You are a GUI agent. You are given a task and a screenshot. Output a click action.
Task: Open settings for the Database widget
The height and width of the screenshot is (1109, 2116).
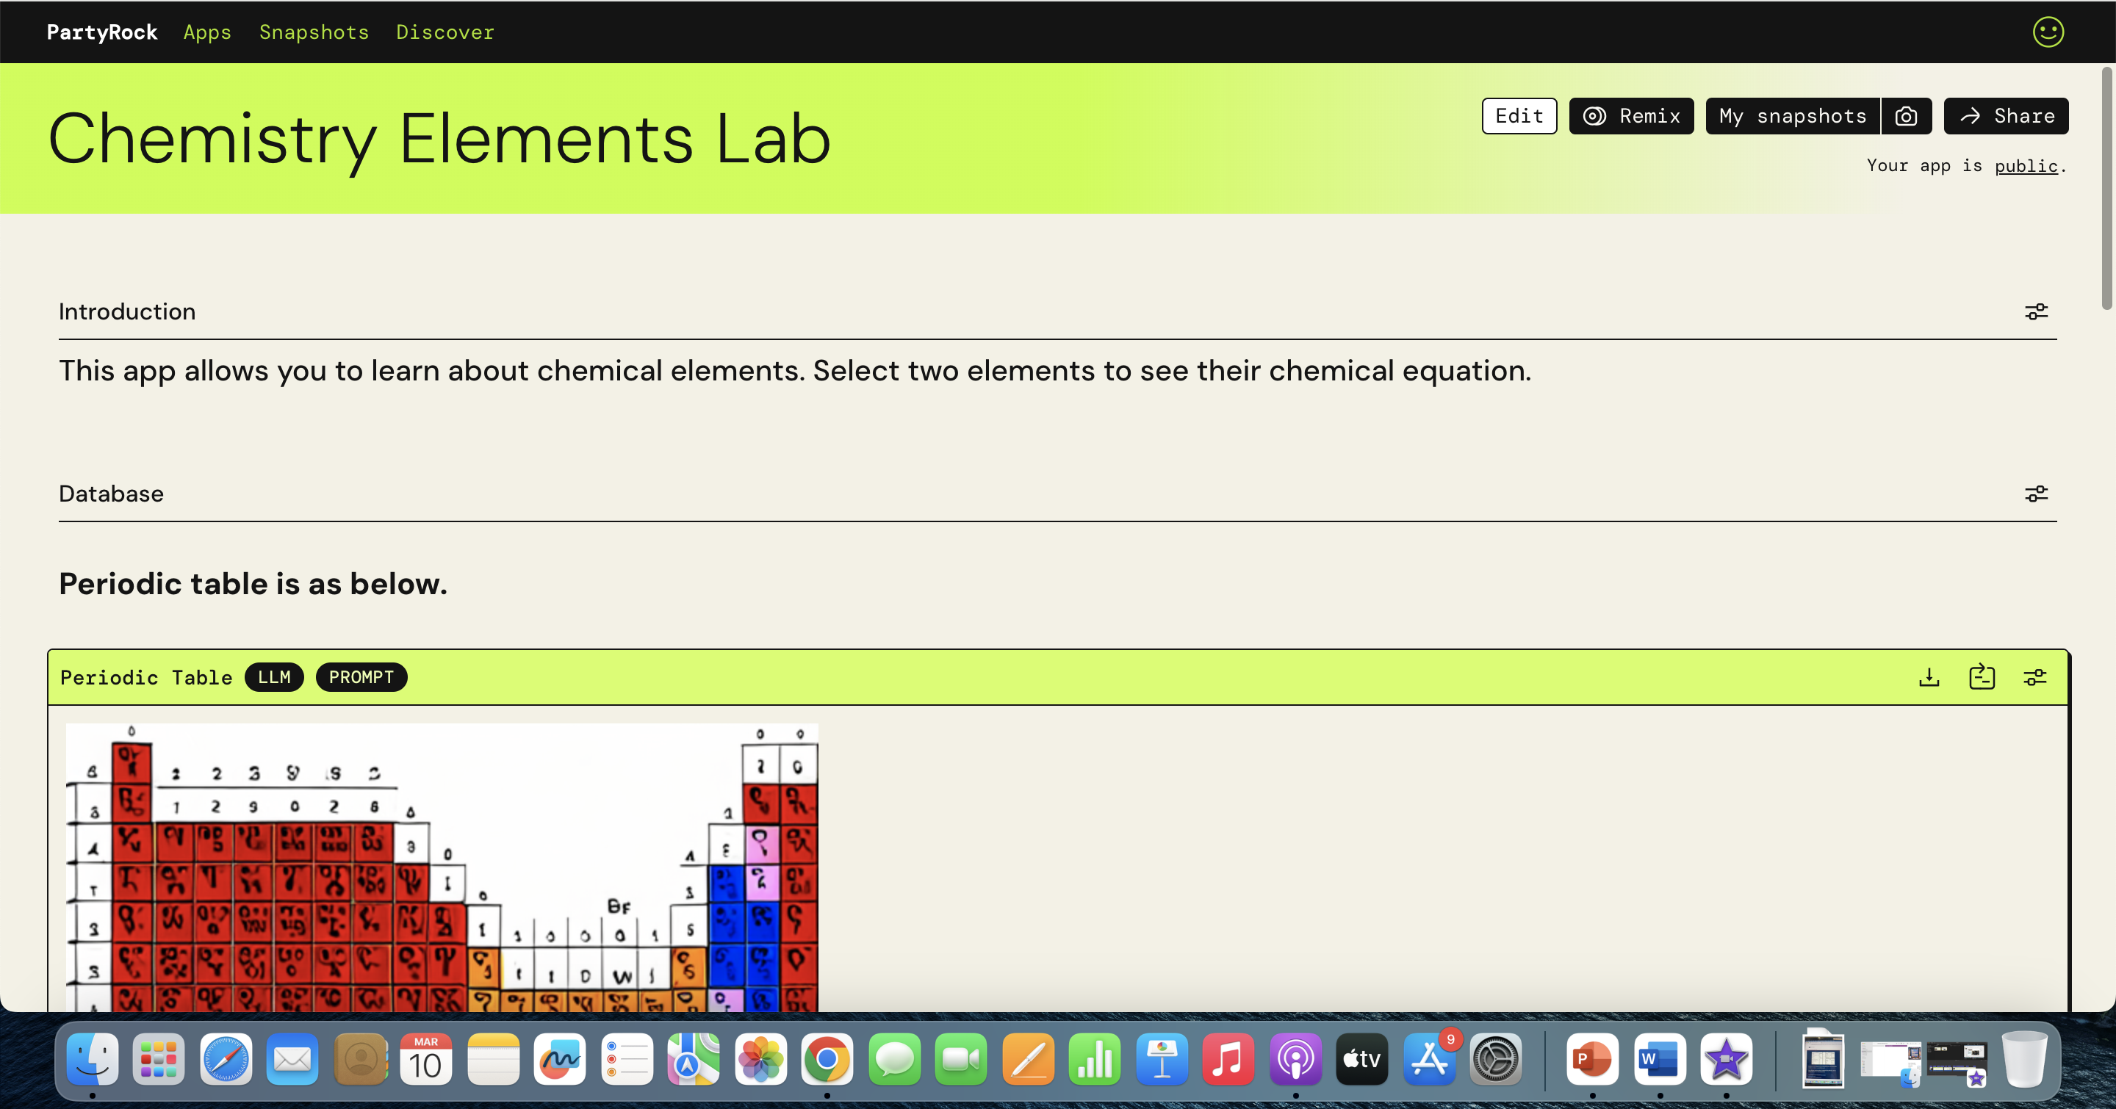coord(2035,494)
